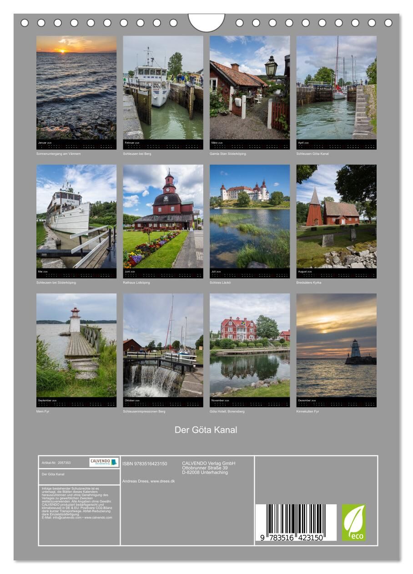Open the Mem Fyr lighthouse photo

point(76,345)
